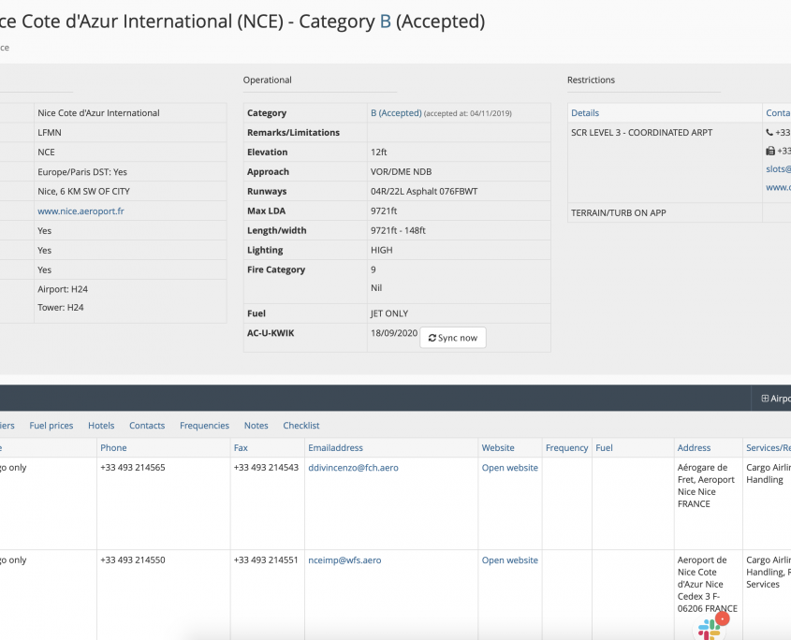The image size is (791, 640).
Task: Click the plus-square icon in dark bar
Action: point(765,399)
